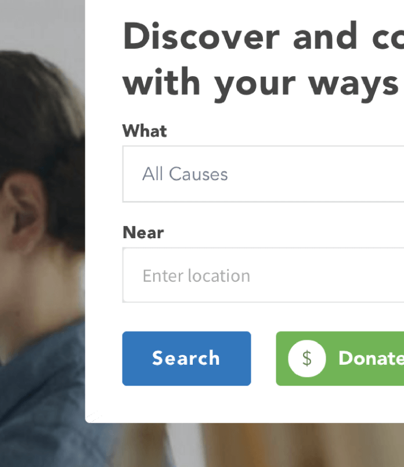Open the All Causes dropdown
The height and width of the screenshot is (467, 404).
pyautogui.click(x=263, y=174)
